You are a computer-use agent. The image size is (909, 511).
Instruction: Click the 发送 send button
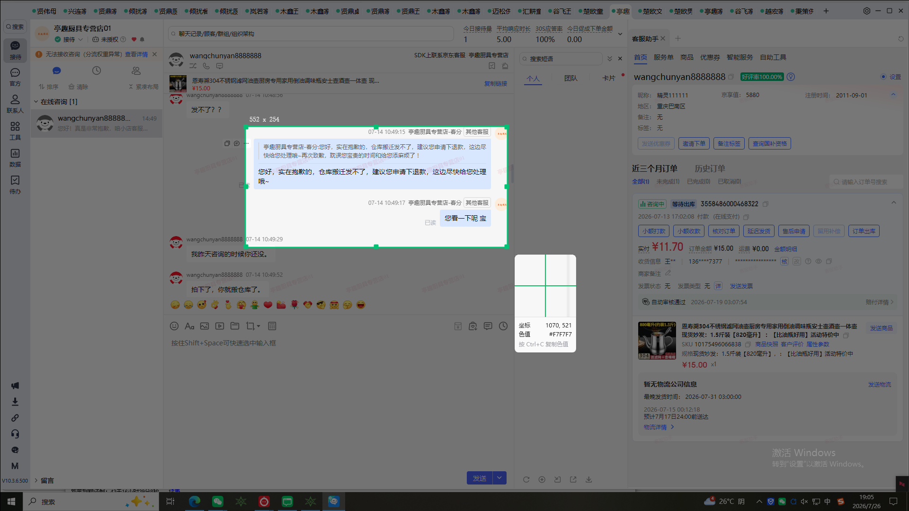click(x=480, y=478)
